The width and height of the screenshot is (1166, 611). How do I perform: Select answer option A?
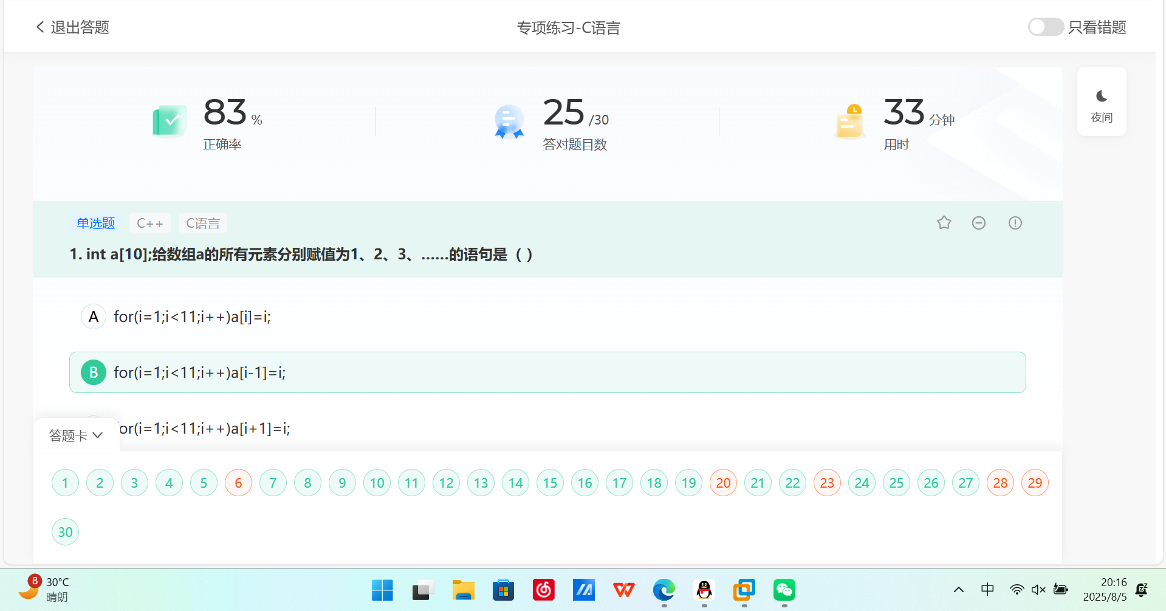93,316
